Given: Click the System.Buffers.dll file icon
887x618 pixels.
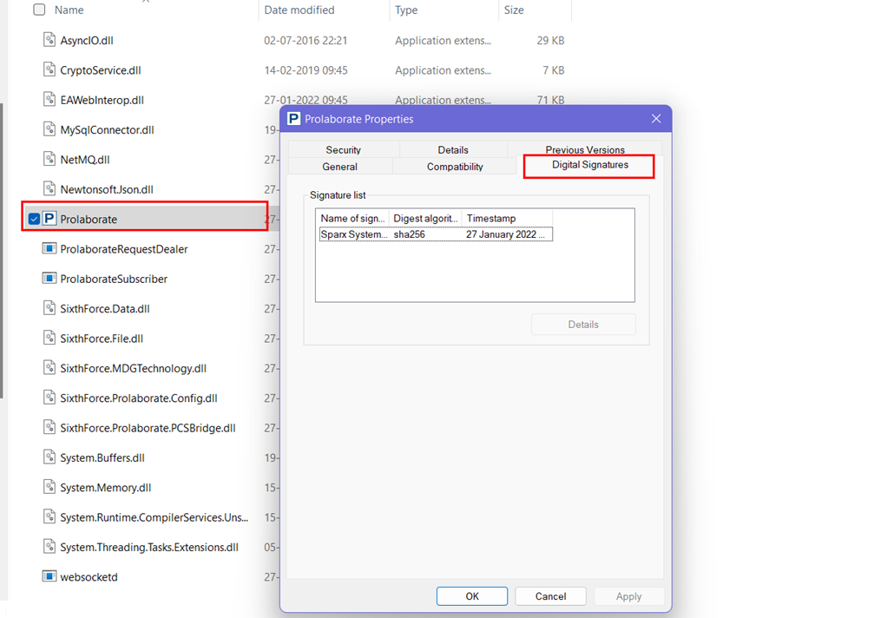Looking at the screenshot, I should click(x=49, y=457).
